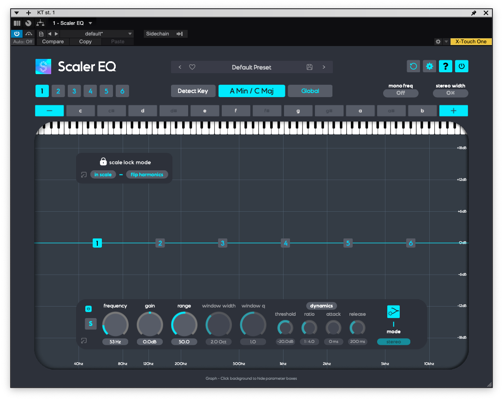
Task: Click the Scaler EQ logo icon
Action: pos(43,67)
